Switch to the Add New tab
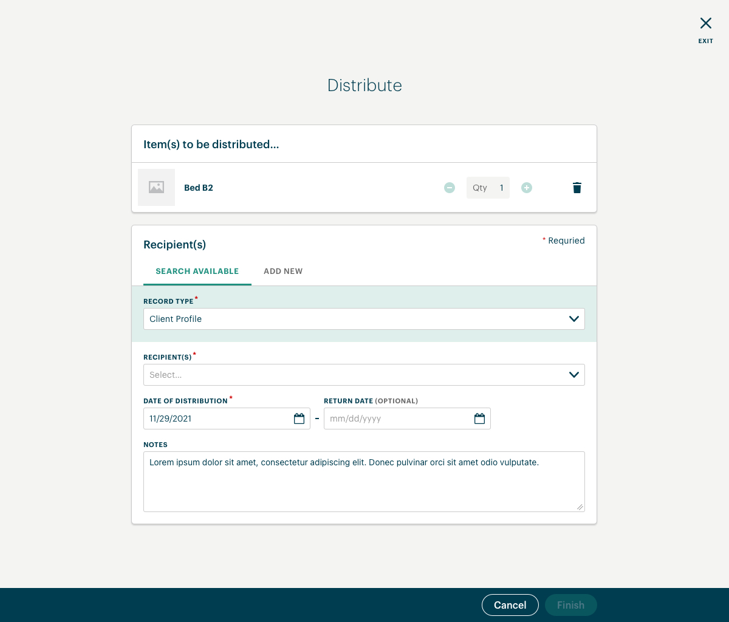729x622 pixels. (x=283, y=272)
